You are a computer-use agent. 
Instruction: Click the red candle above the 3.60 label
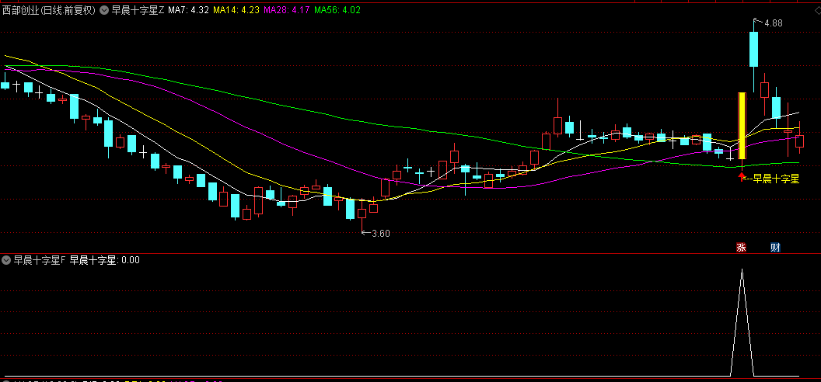(x=362, y=214)
